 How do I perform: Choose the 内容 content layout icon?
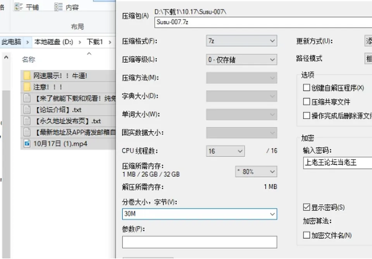[59, 7]
